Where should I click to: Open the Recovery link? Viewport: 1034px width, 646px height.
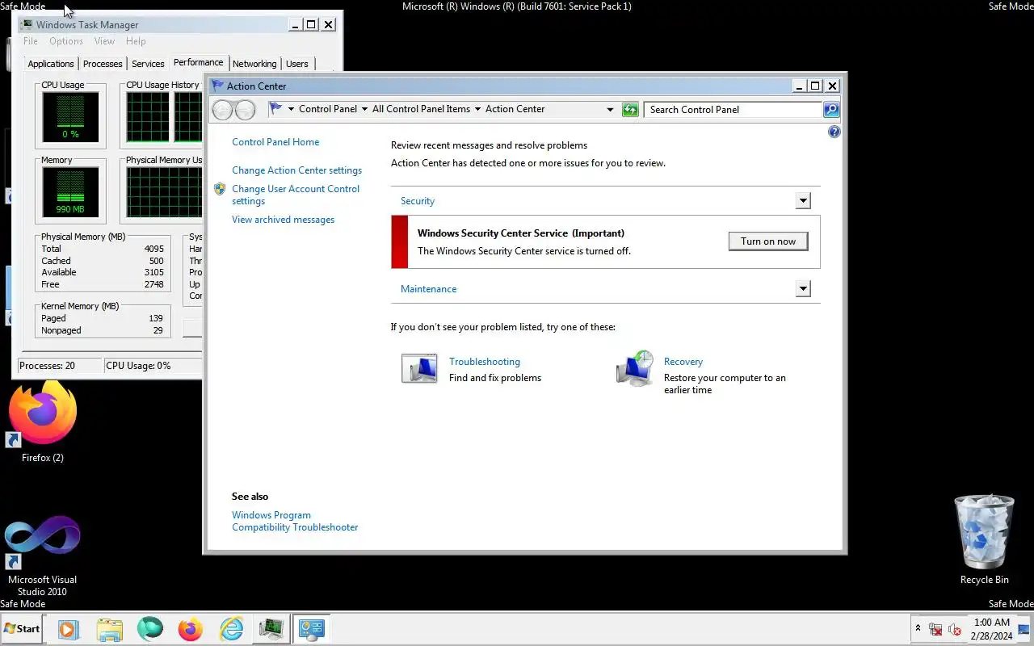[x=683, y=362]
